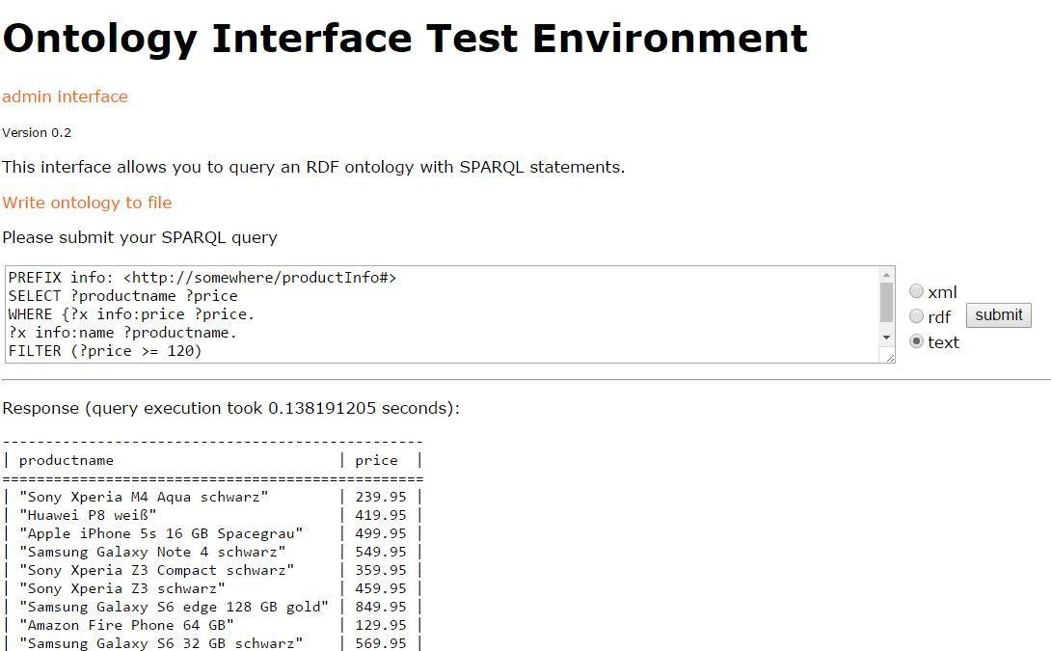Click the productname column header in results

point(67,460)
